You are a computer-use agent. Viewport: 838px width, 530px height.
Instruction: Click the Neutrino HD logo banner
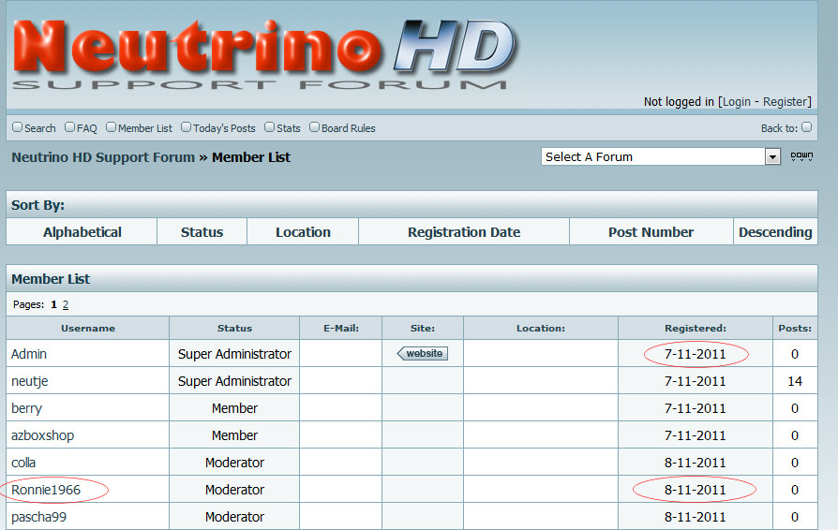pyautogui.click(x=264, y=54)
